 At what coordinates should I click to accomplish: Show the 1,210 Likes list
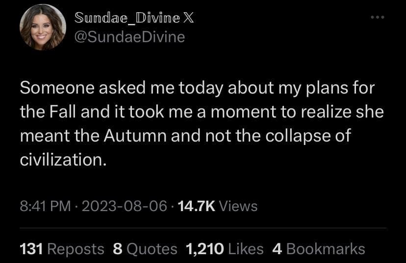click(225, 249)
